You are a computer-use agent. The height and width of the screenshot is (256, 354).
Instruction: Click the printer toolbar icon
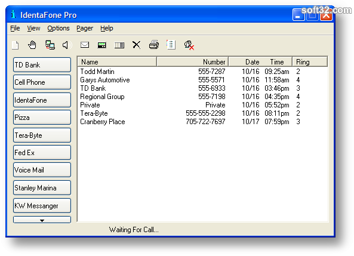click(154, 45)
